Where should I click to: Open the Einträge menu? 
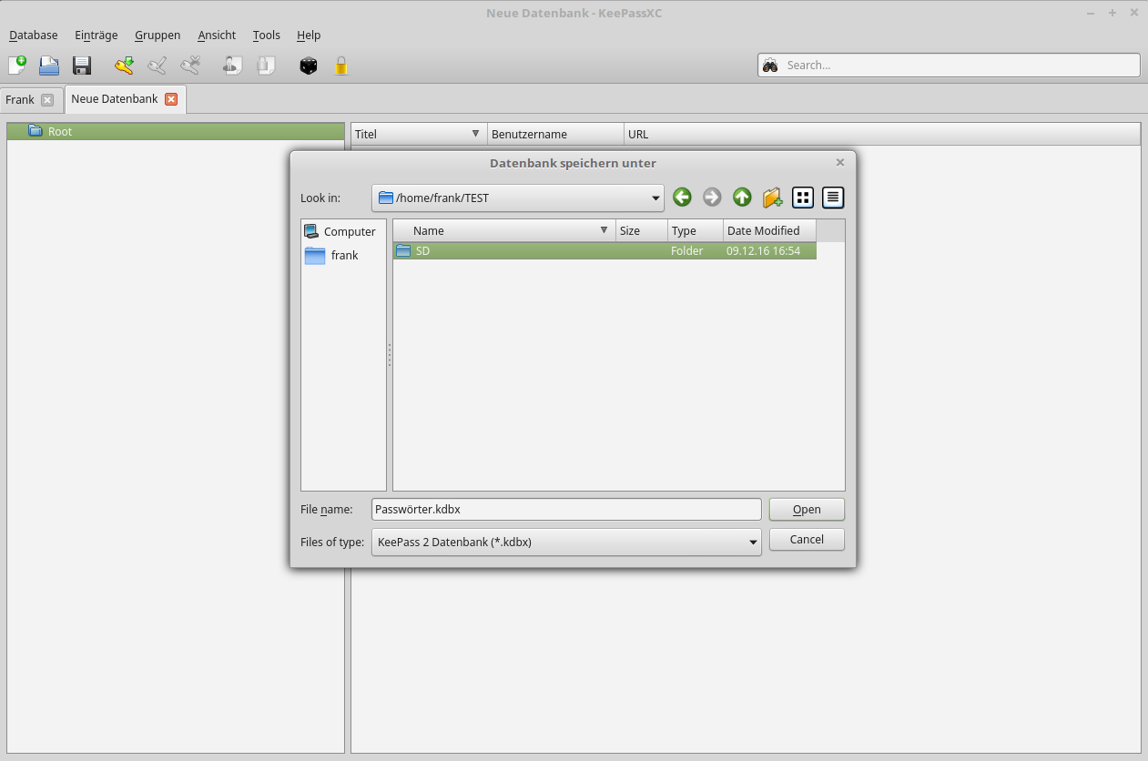(97, 35)
